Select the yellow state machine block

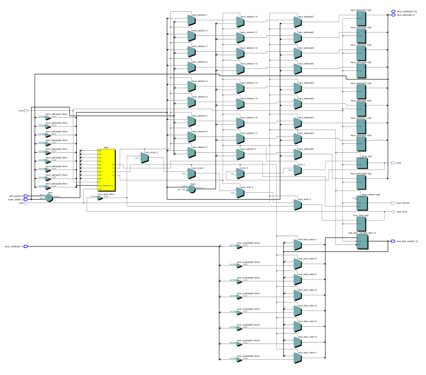106,170
